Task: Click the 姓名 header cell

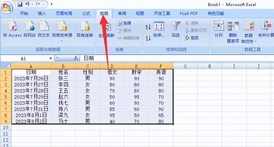Action: [x=63, y=72]
